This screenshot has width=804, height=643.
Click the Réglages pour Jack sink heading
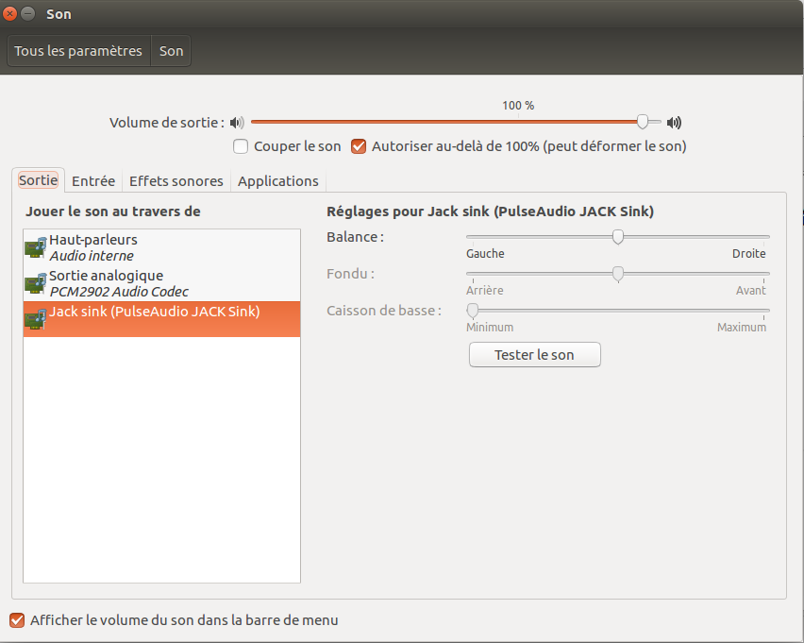[x=490, y=212]
